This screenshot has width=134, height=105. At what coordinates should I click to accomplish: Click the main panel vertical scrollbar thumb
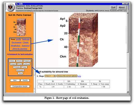coord(128,33)
